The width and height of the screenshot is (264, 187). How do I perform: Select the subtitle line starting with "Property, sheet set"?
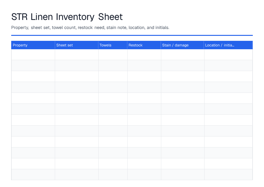tap(90, 27)
